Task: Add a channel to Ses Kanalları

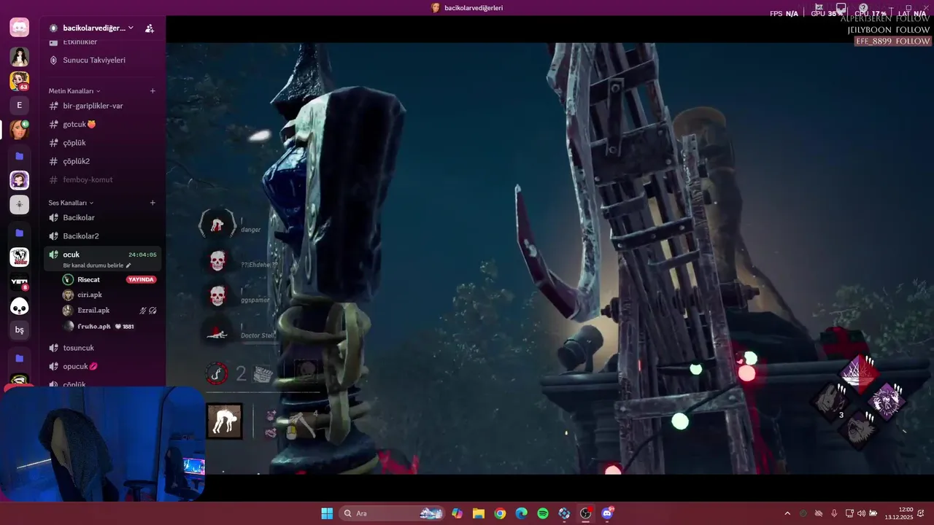Action: coord(153,203)
